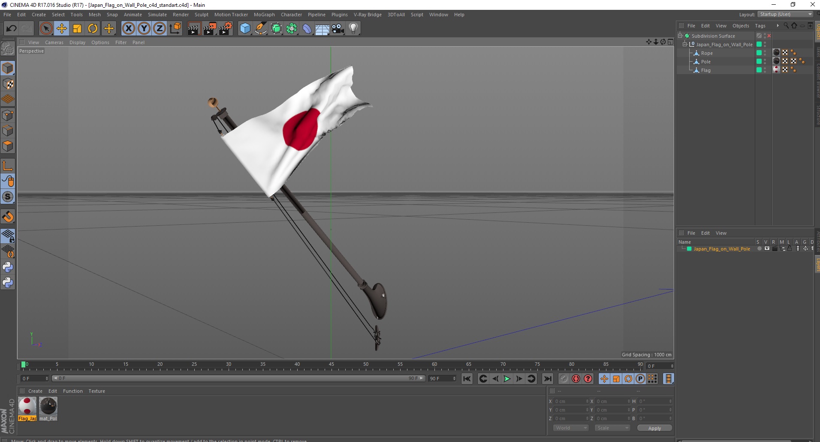The height and width of the screenshot is (442, 820).
Task: Open Edit Render Settings icon
Action: (226, 29)
